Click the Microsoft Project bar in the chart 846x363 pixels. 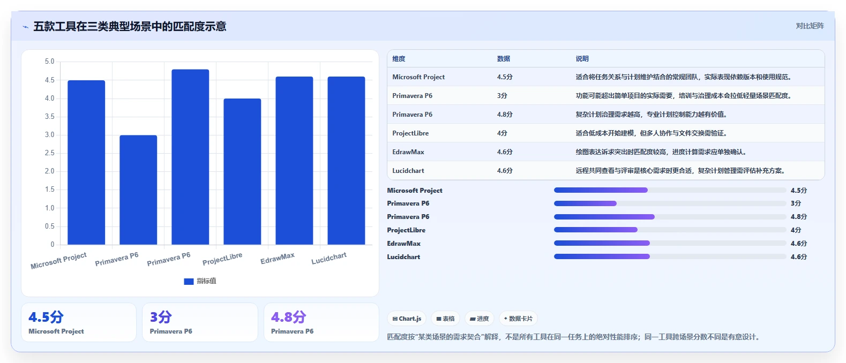click(x=86, y=162)
